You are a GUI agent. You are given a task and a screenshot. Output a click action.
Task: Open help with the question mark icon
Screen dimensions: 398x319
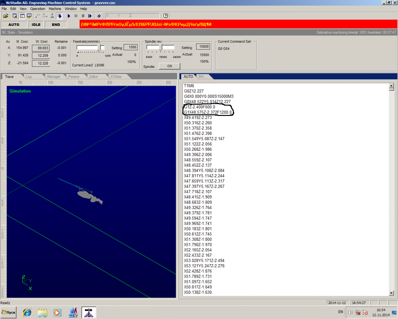point(166,16)
